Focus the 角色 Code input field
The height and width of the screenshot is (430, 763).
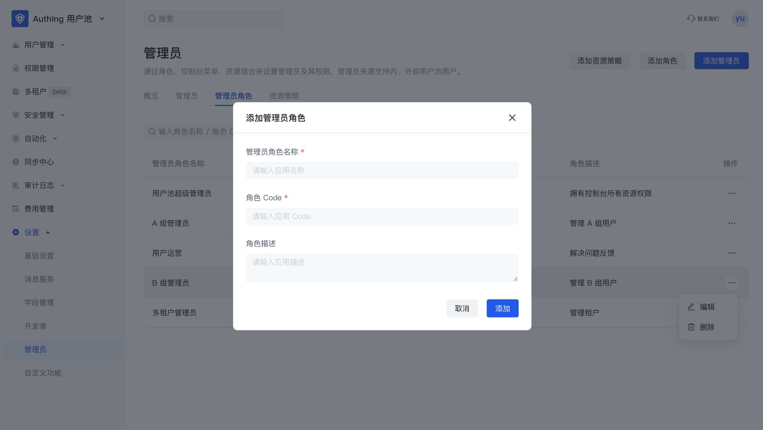[x=382, y=216]
